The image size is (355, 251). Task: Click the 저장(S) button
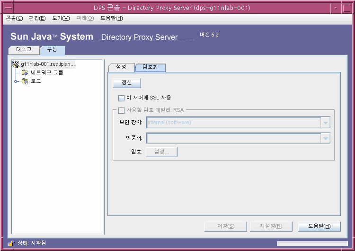point(225,226)
